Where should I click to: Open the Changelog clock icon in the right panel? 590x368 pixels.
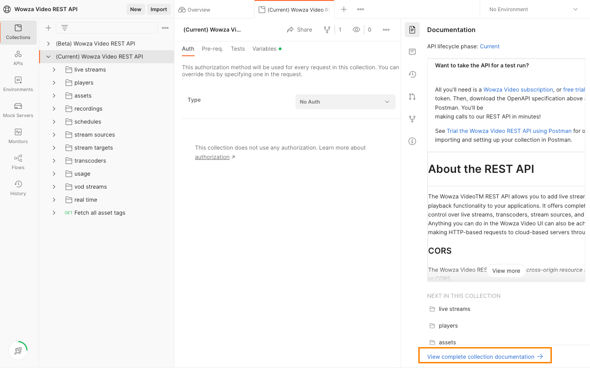[x=412, y=74]
